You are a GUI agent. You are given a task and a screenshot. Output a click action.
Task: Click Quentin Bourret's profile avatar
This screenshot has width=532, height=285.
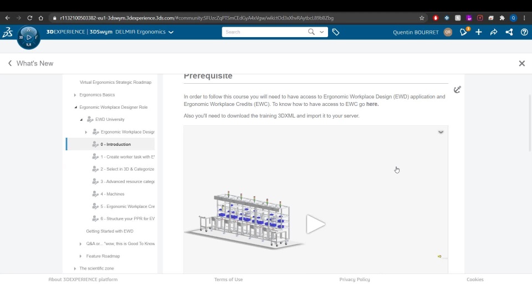[x=448, y=32]
